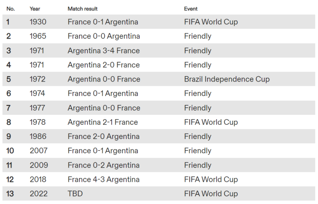
Task: Select the 2007 year cell
Action: pyautogui.click(x=39, y=151)
